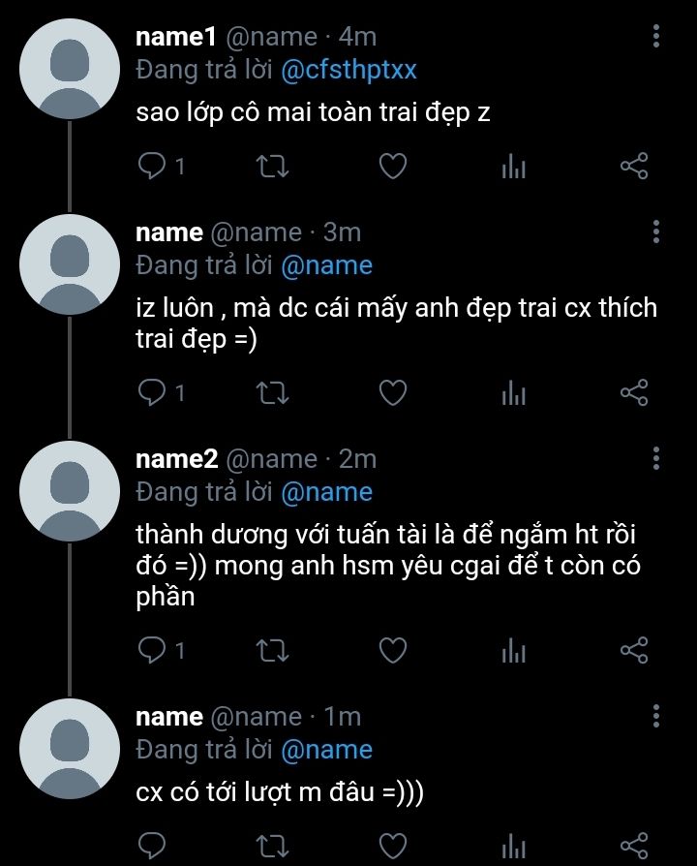Open the @cfsthptxx profile link
The height and width of the screenshot is (866, 697).
[348, 71]
